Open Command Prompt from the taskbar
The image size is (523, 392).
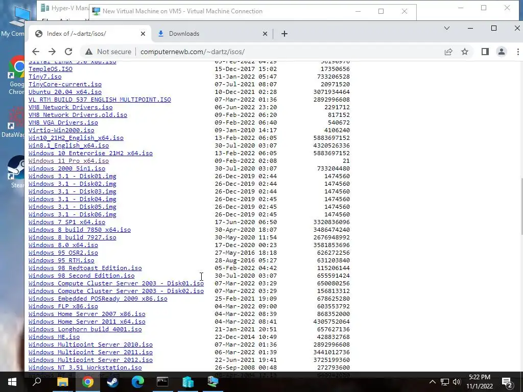click(x=162, y=382)
